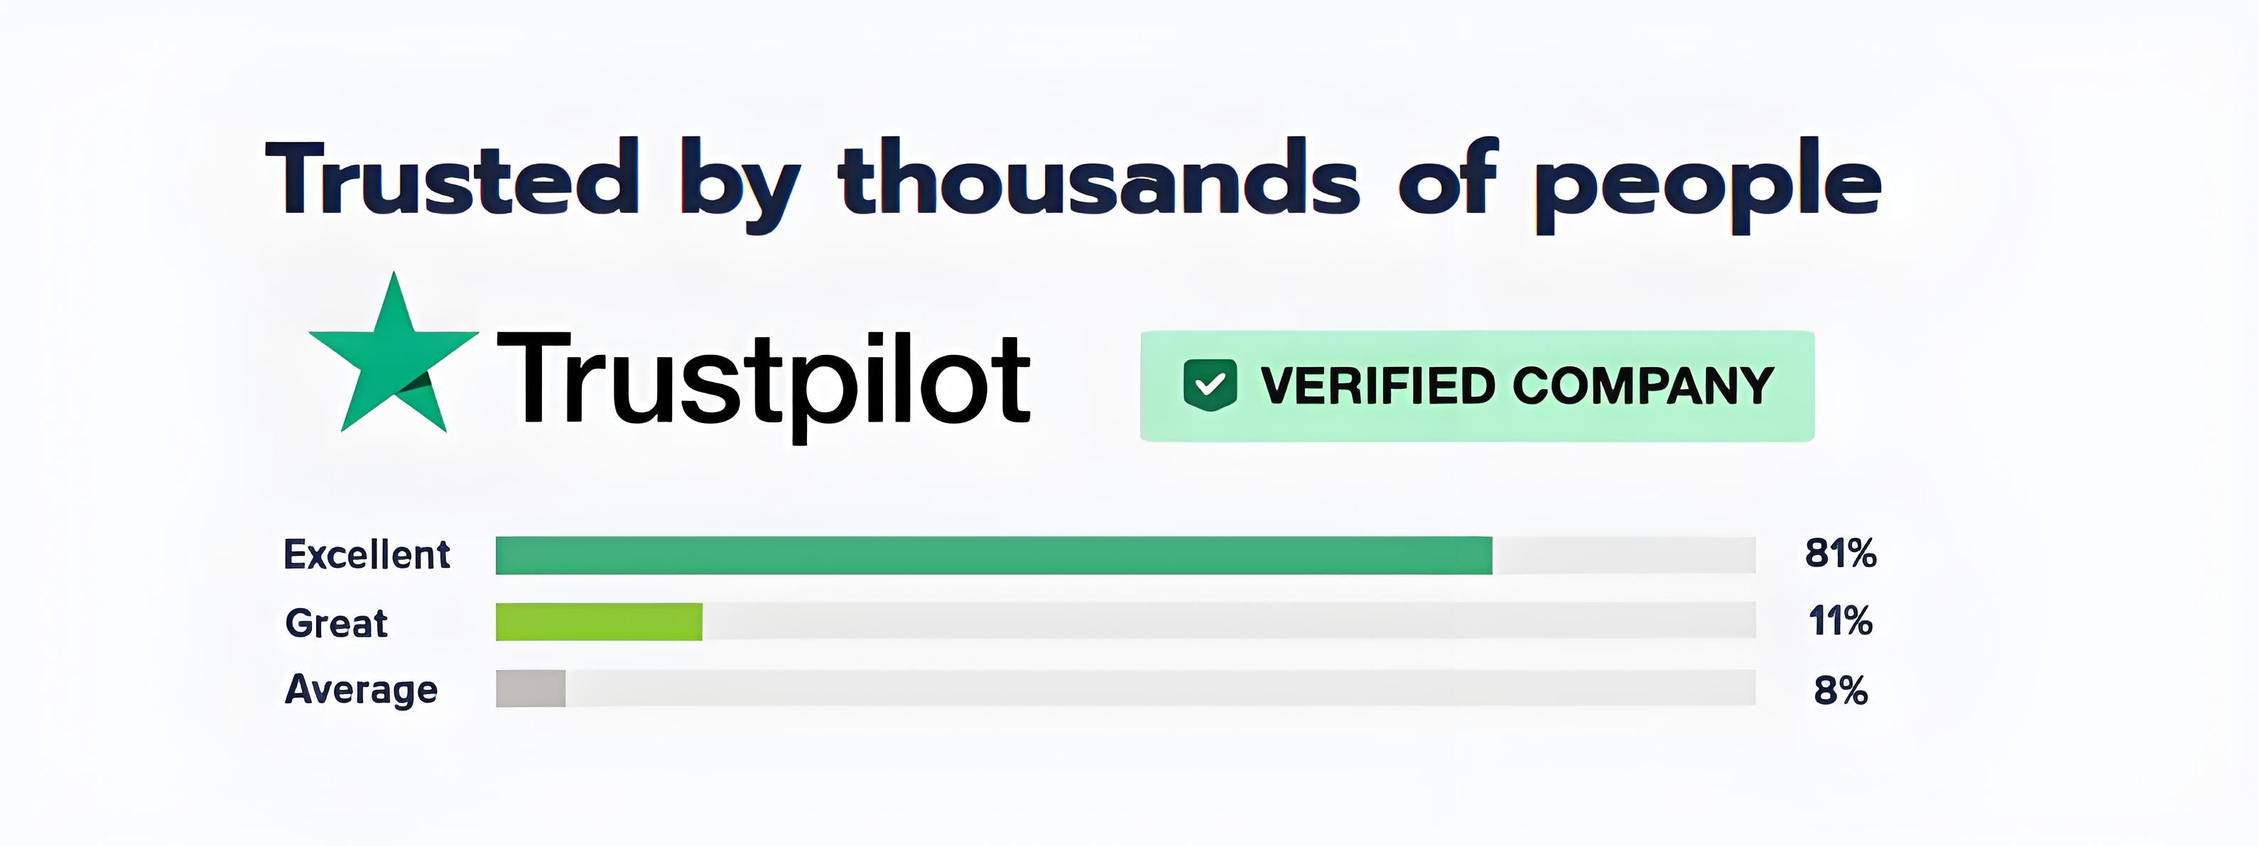Select the Great rating label
Viewport: 2259px width, 846px height.
pos(337,624)
